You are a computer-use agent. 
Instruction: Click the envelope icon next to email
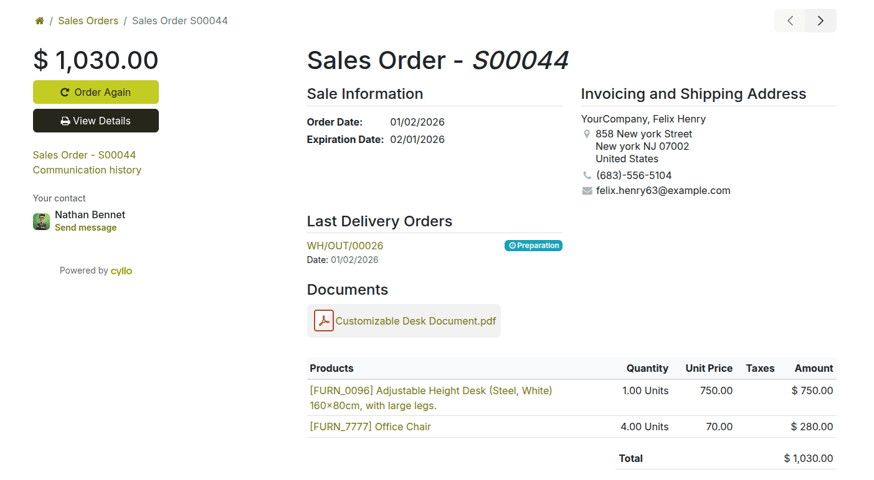[587, 191]
